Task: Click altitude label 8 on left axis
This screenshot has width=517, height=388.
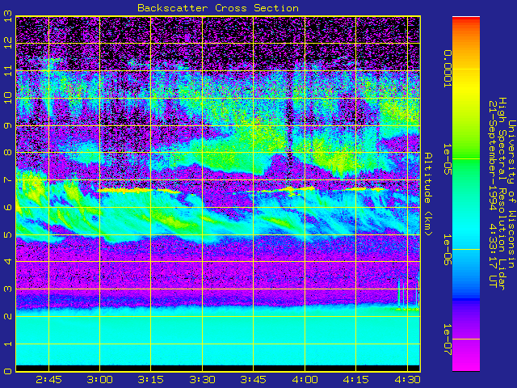Action: coord(8,153)
